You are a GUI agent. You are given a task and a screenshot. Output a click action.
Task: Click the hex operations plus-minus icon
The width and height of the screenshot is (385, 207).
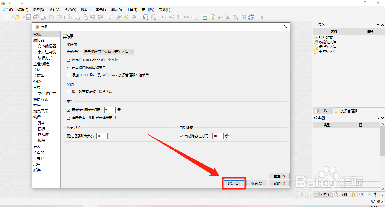pos(236,17)
